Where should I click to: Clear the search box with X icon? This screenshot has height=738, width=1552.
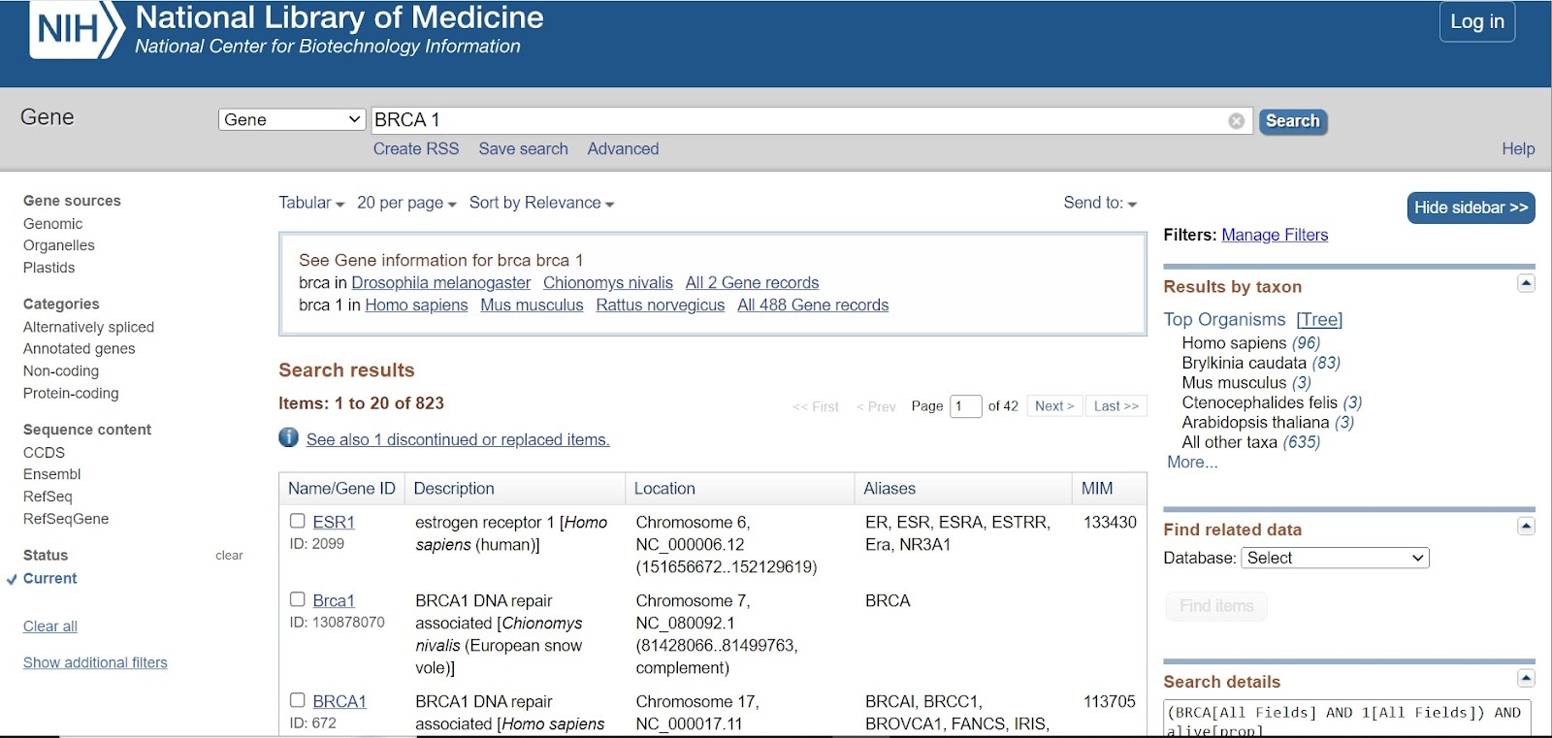point(1236,121)
